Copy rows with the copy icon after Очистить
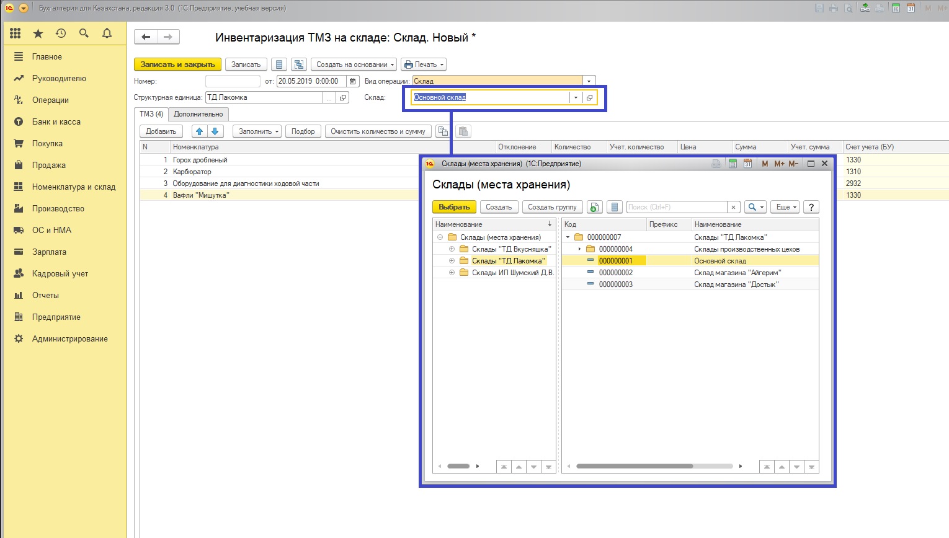Viewport: 949px width, 538px height. [443, 131]
